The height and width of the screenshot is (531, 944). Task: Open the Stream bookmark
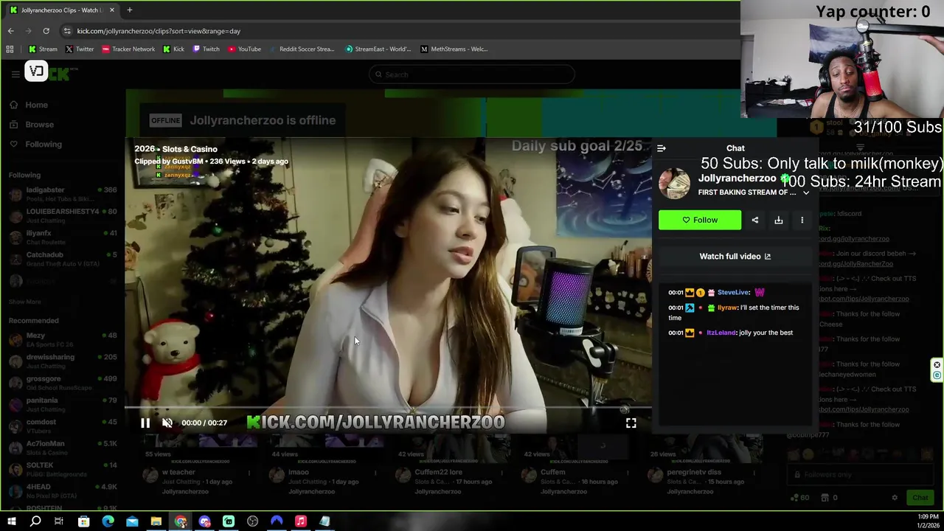point(43,49)
